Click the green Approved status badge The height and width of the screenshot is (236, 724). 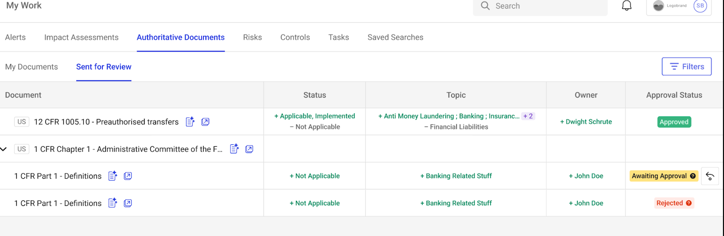coord(674,122)
